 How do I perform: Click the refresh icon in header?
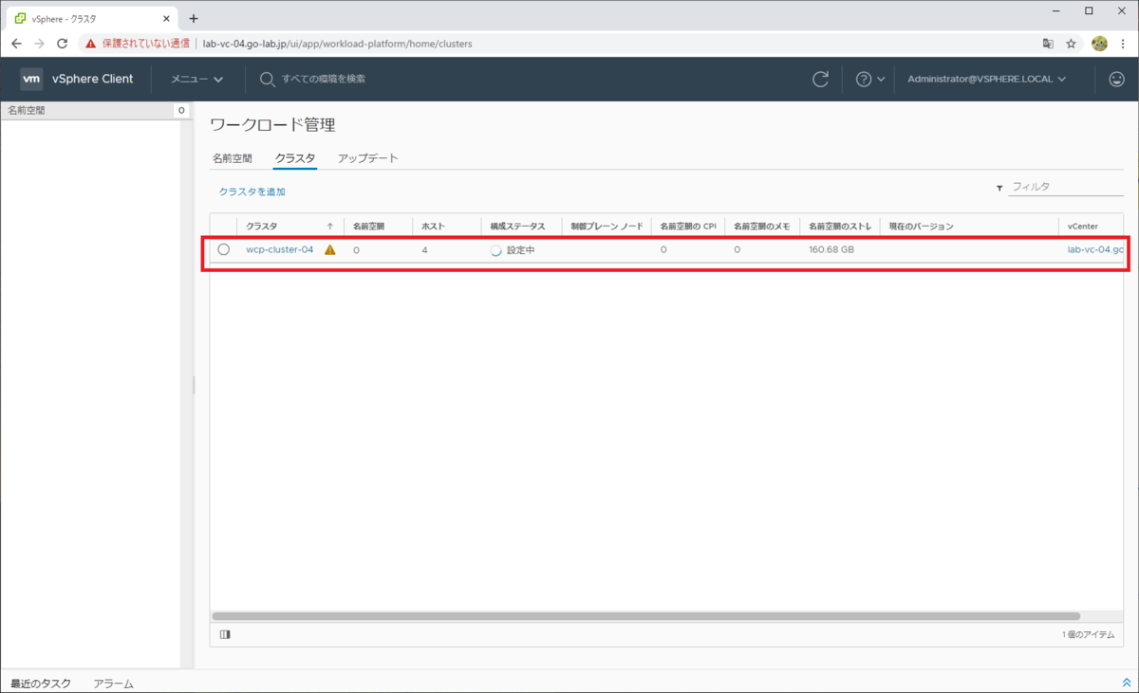point(821,80)
